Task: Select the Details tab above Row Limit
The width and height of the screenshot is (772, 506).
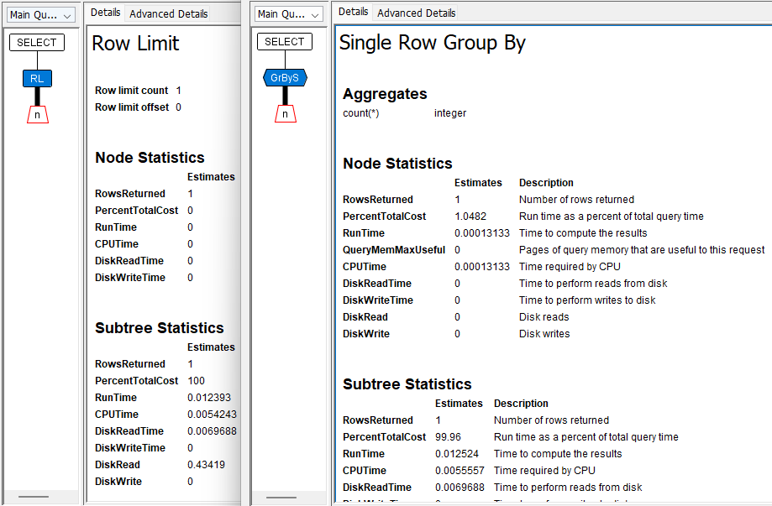Action: 105,13
